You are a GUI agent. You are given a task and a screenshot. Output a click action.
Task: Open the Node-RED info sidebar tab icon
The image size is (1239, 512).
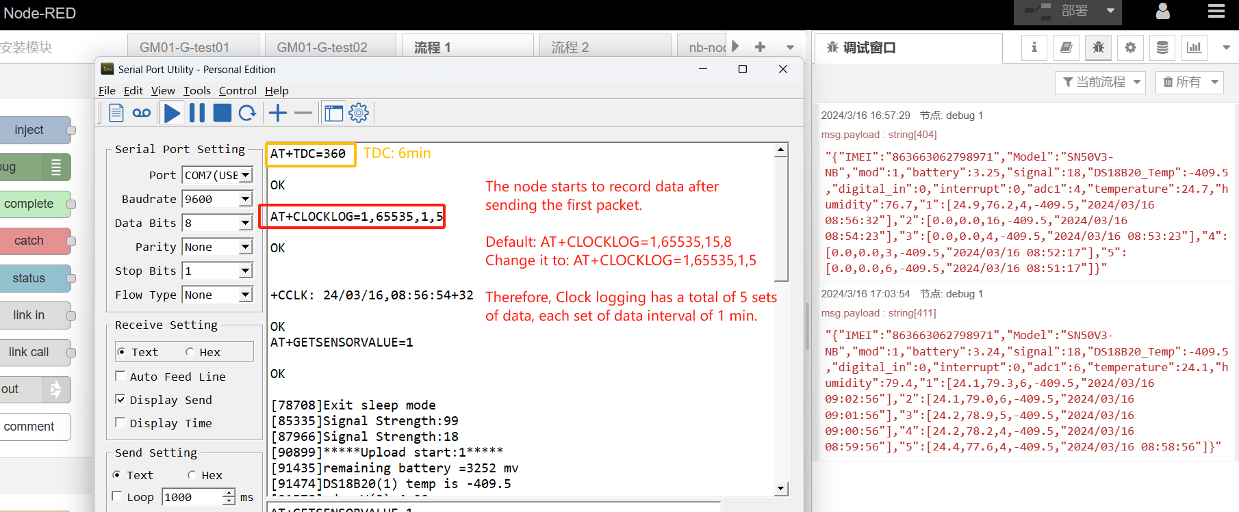[1034, 47]
